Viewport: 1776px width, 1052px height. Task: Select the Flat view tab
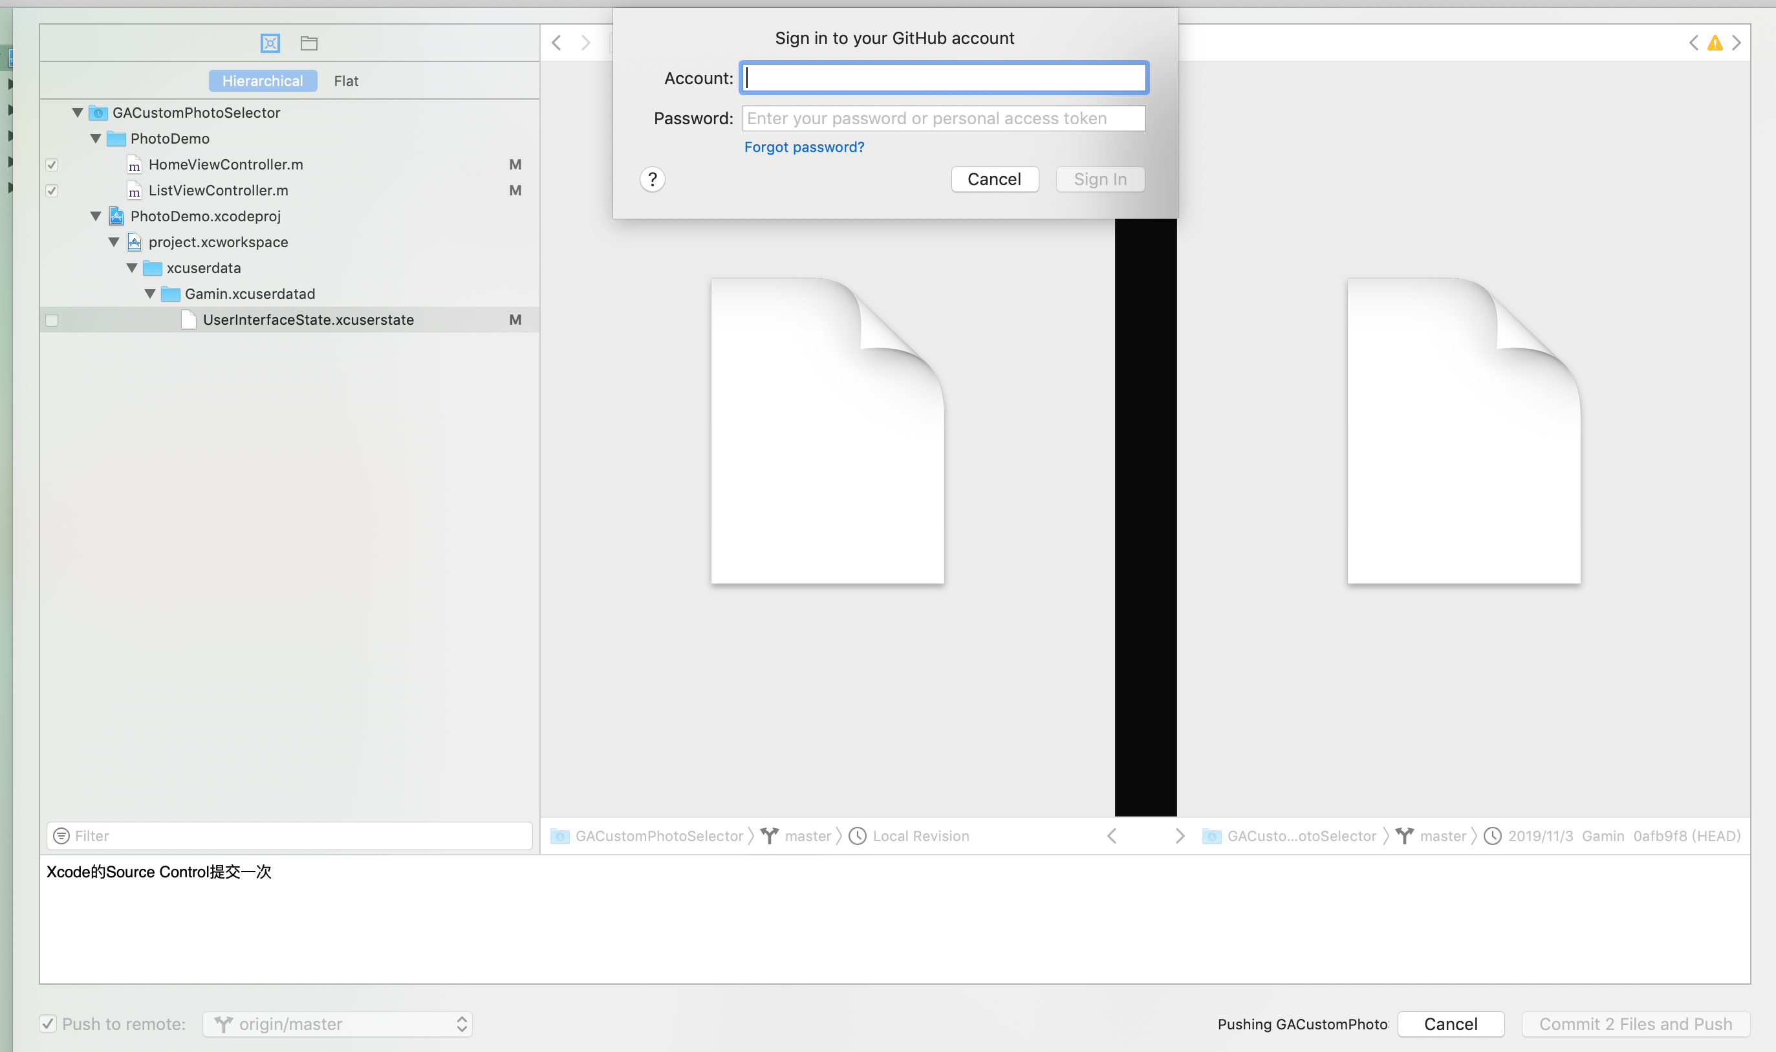346,81
